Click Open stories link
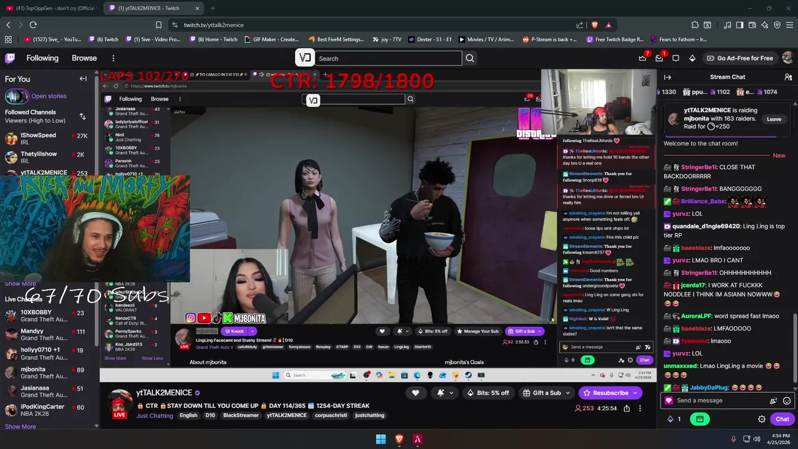This screenshot has height=449, width=798. 49,96
